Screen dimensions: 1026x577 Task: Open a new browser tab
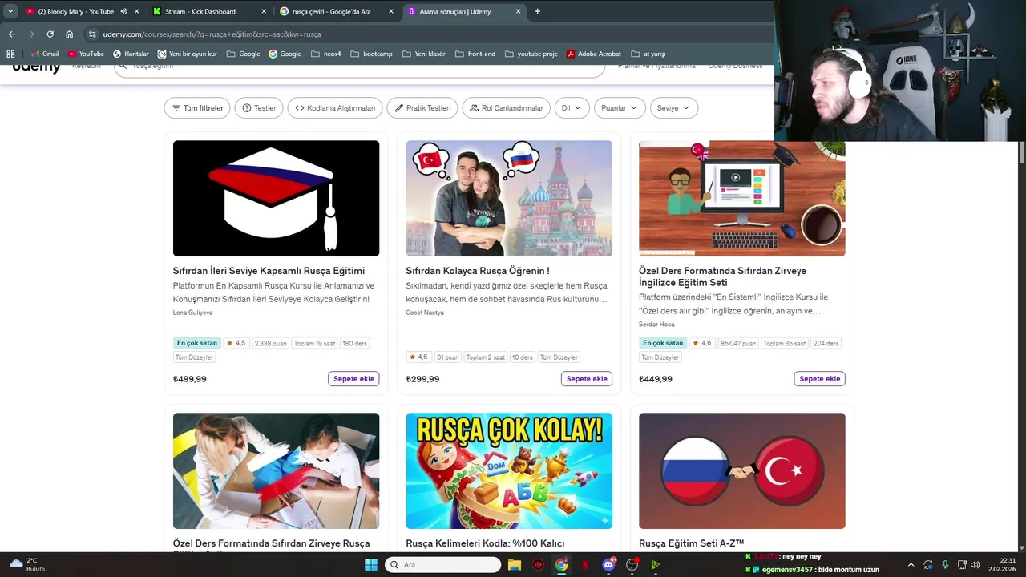click(x=537, y=11)
